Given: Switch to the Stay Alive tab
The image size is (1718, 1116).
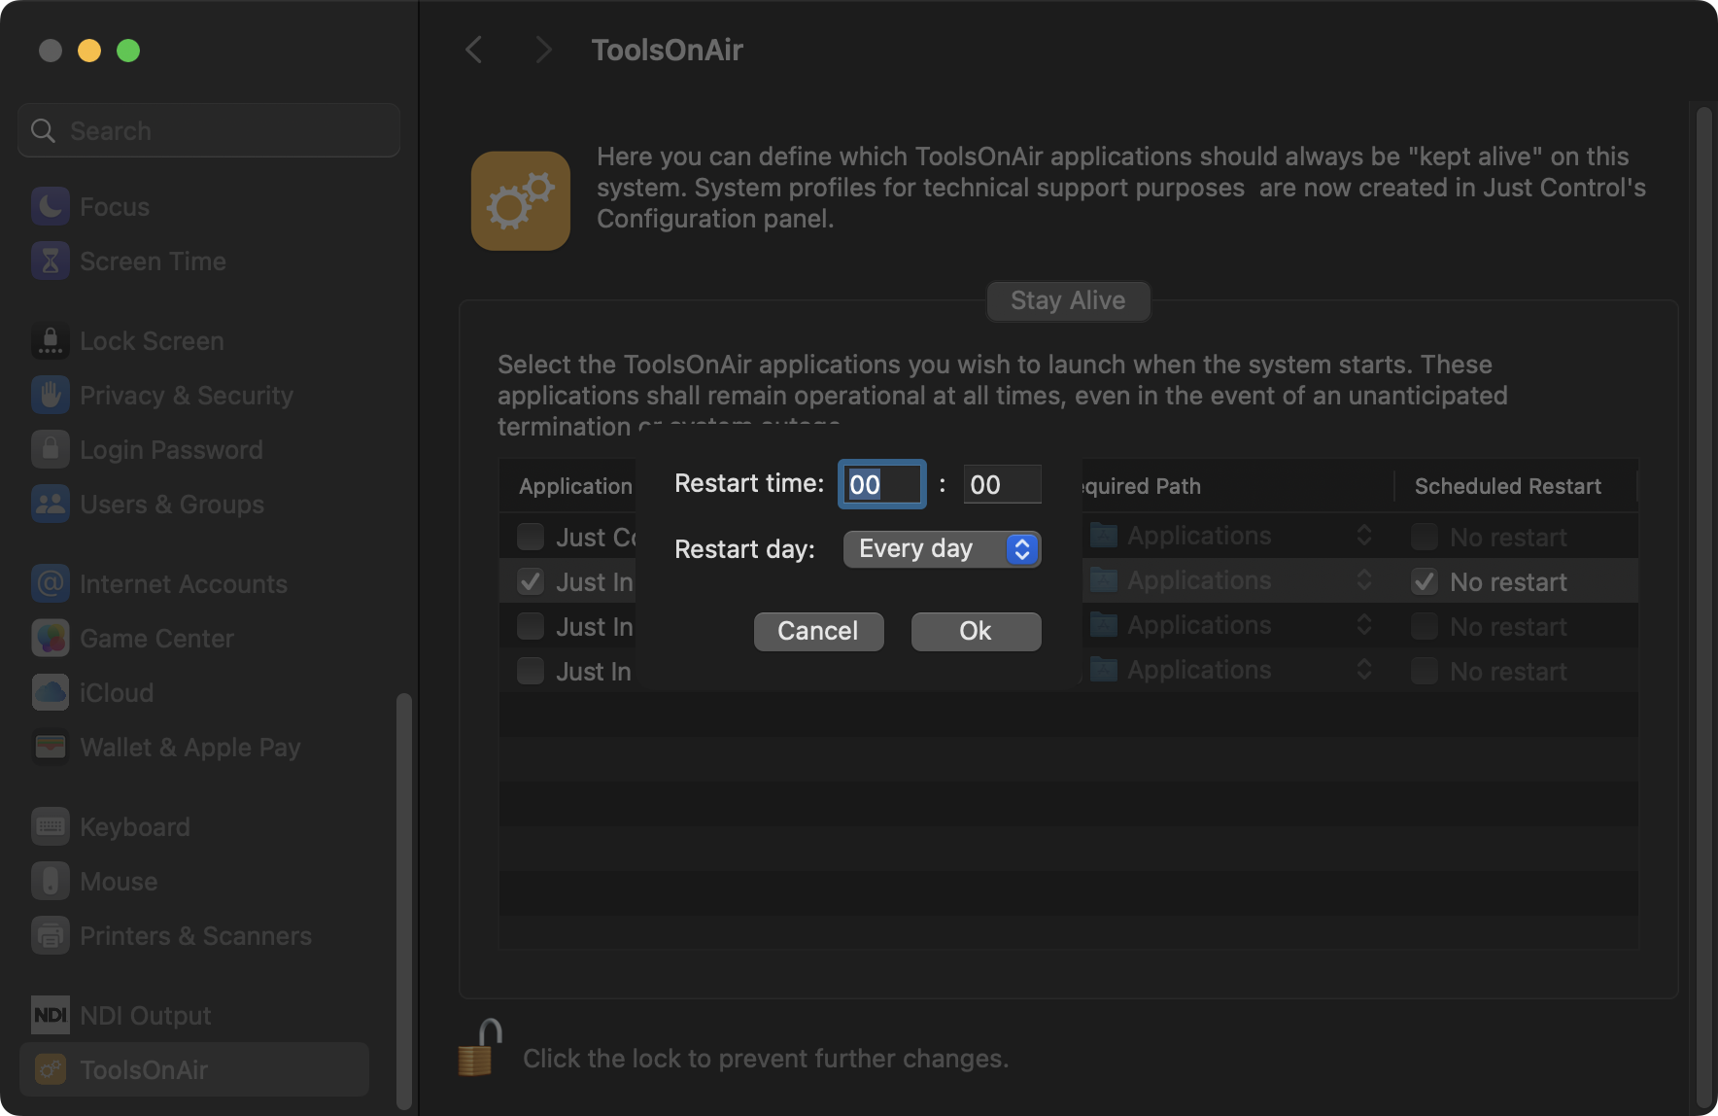Looking at the screenshot, I should point(1068,300).
